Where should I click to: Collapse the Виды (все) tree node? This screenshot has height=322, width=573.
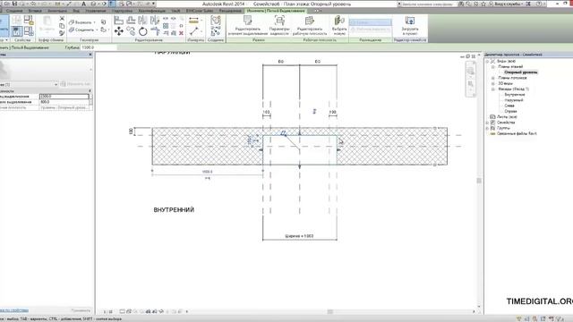487,62
